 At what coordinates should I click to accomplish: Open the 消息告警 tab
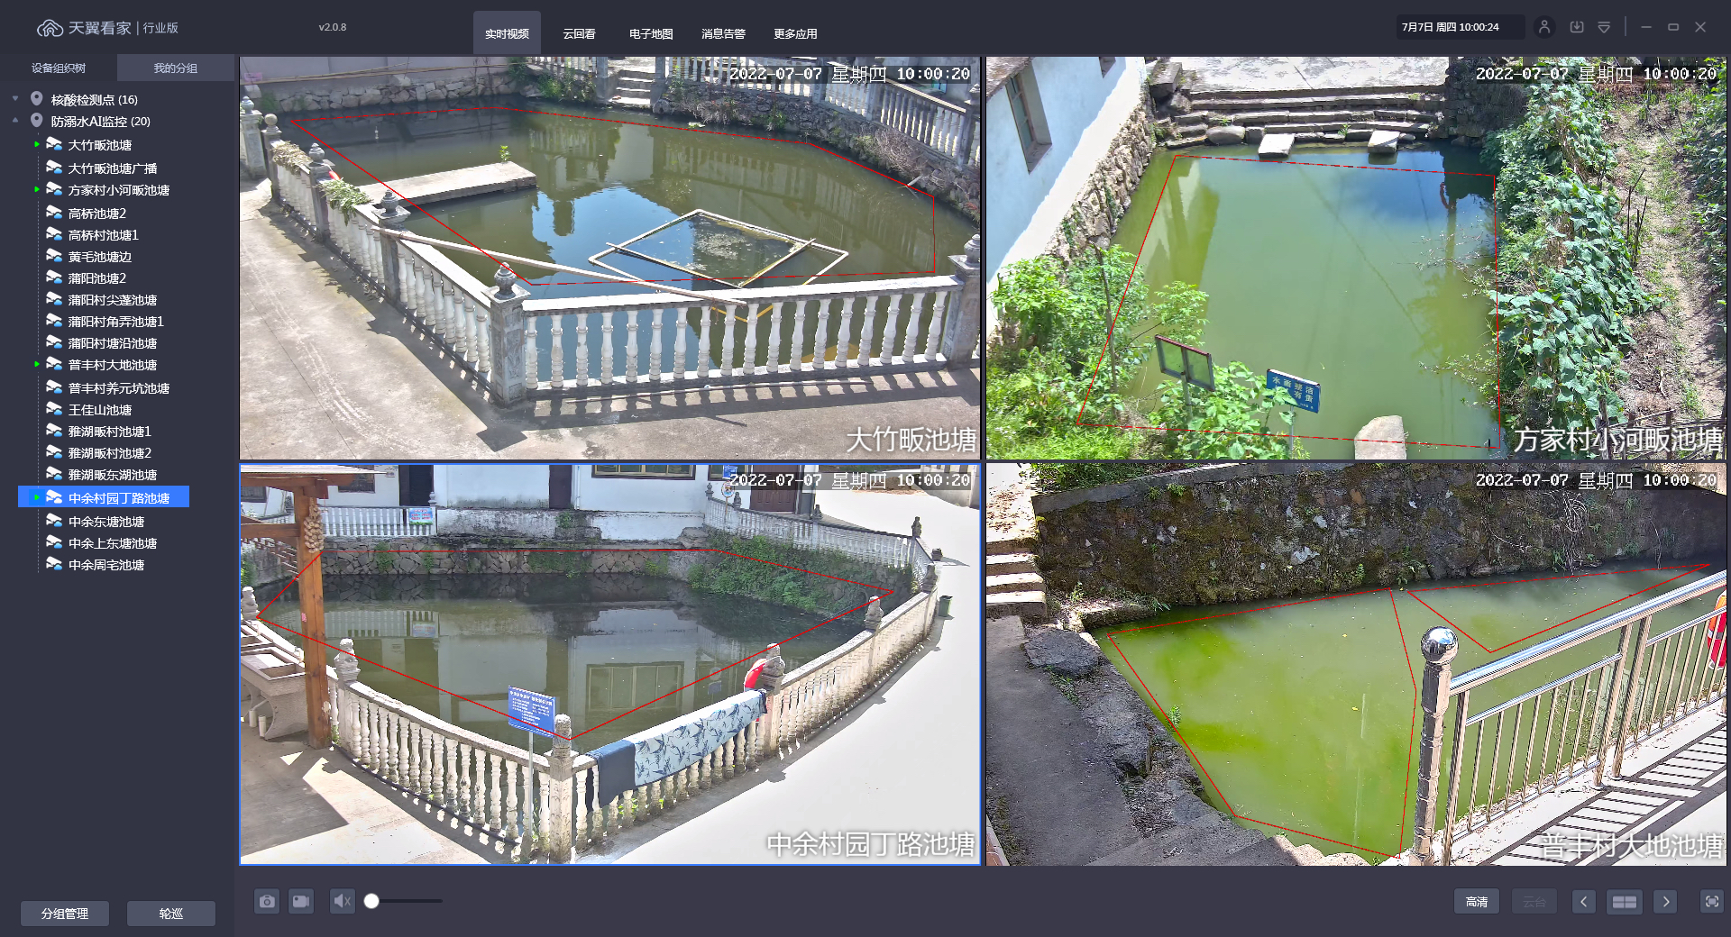pyautogui.click(x=723, y=33)
